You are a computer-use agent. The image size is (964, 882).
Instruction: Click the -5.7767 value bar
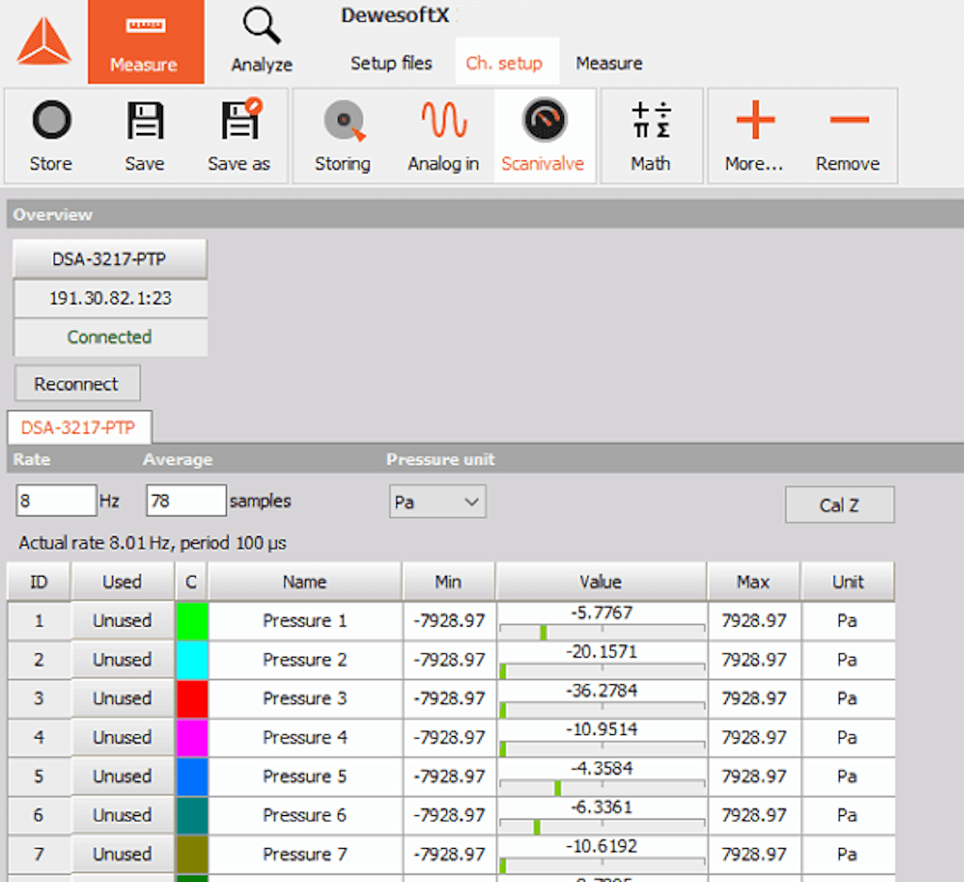pyautogui.click(x=602, y=631)
